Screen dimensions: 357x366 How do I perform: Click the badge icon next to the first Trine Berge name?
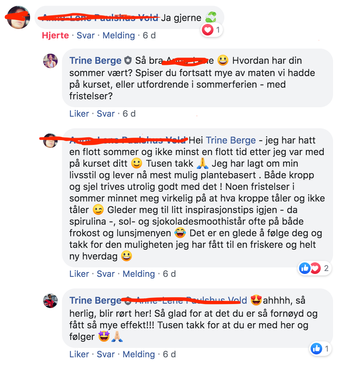128,61
